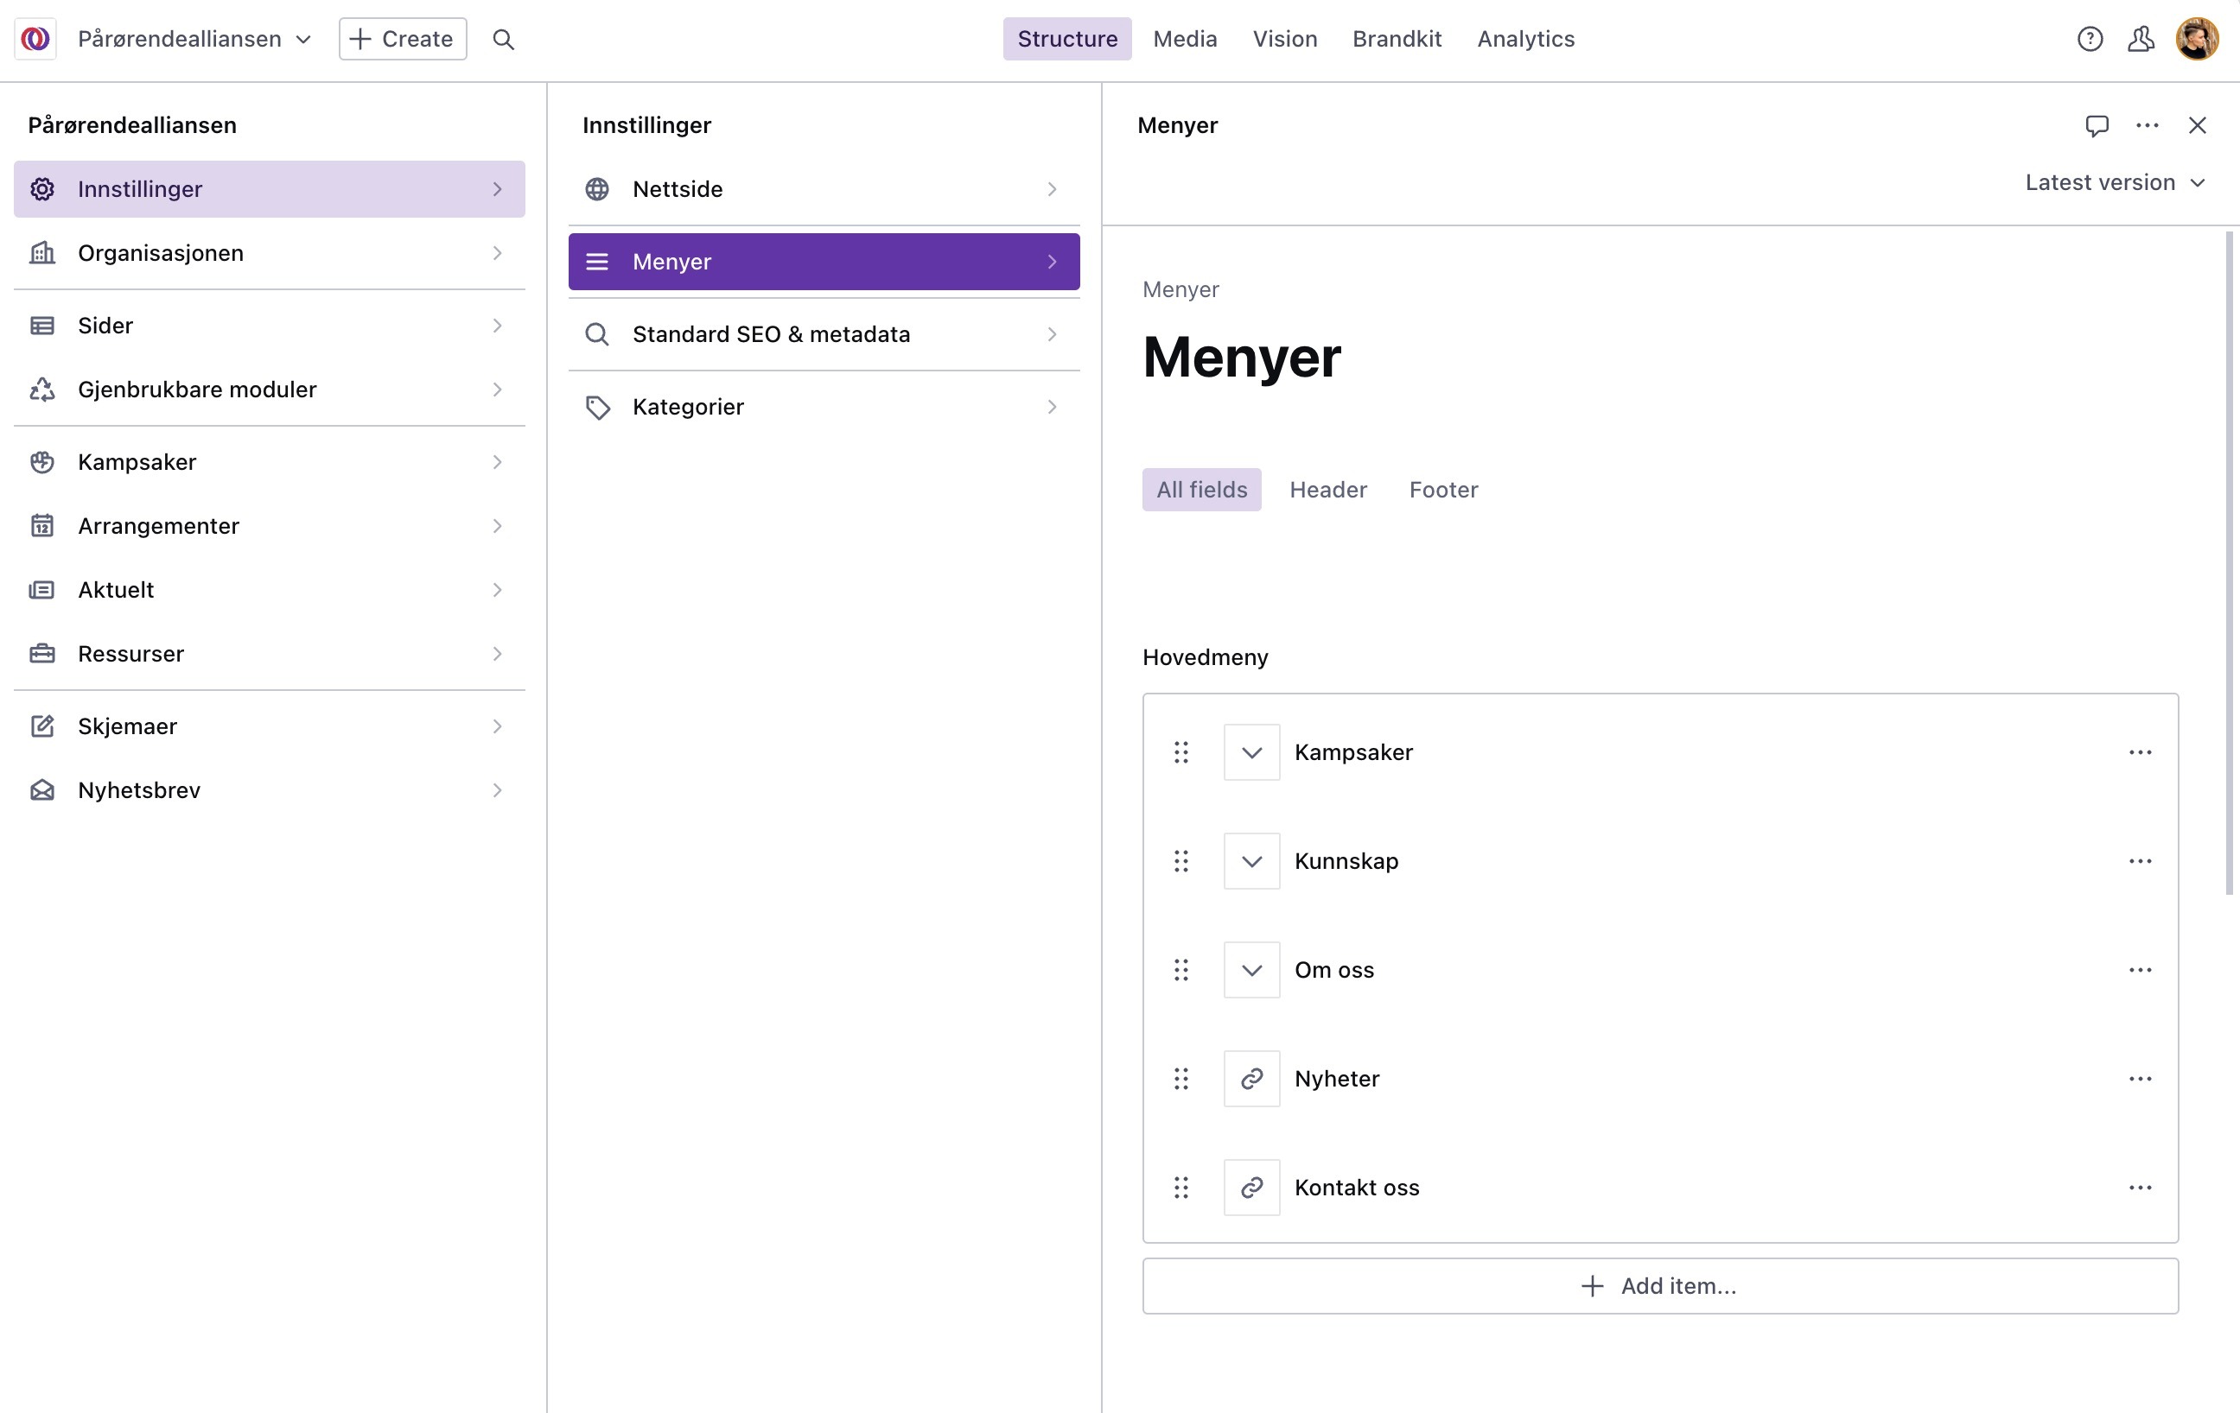Image resolution: width=2240 pixels, height=1413 pixels.
Task: Open the Pårørendealliansen workspace dropdown
Action: point(194,39)
